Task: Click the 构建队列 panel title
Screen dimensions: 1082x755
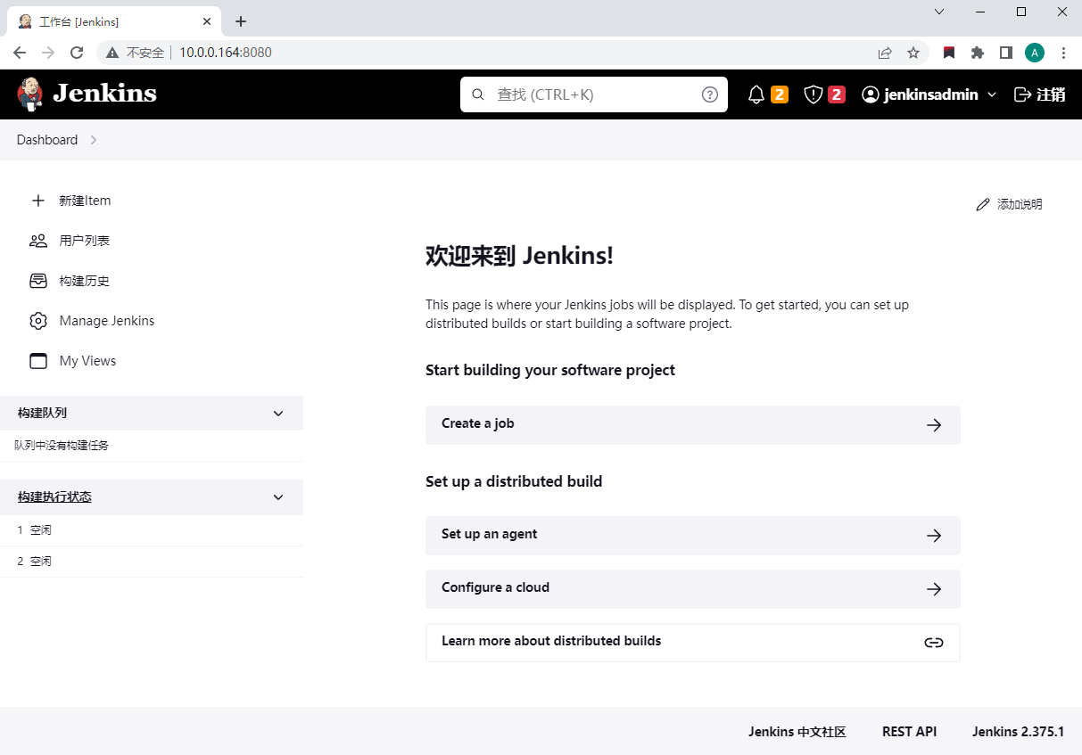Action: click(x=42, y=414)
